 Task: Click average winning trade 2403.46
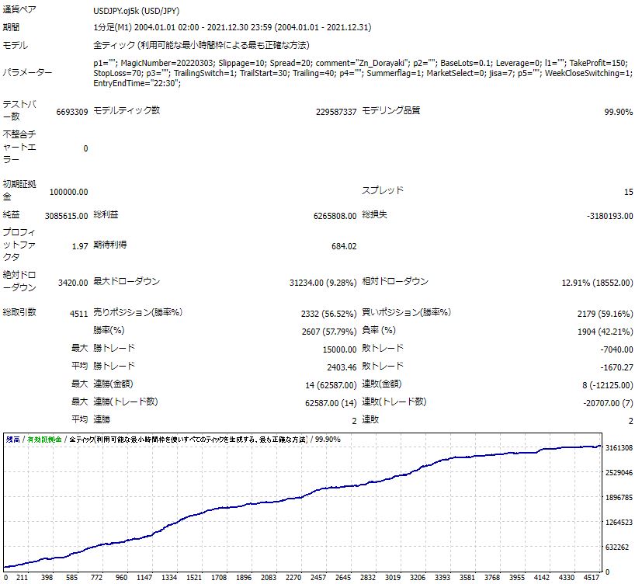(x=342, y=367)
